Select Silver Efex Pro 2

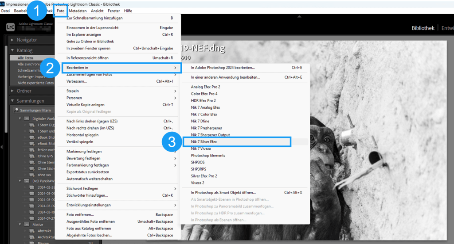pyautogui.click(x=246, y=176)
